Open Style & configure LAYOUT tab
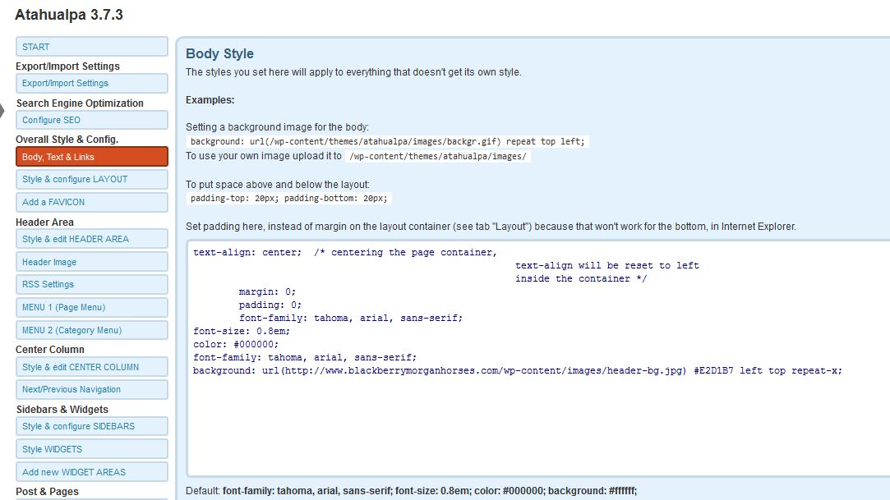890x500 pixels. point(92,179)
